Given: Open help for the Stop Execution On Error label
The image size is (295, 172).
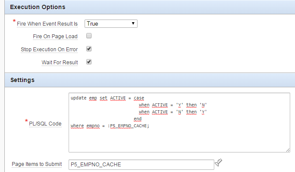Looking at the screenshot, I should [x=49, y=50].
